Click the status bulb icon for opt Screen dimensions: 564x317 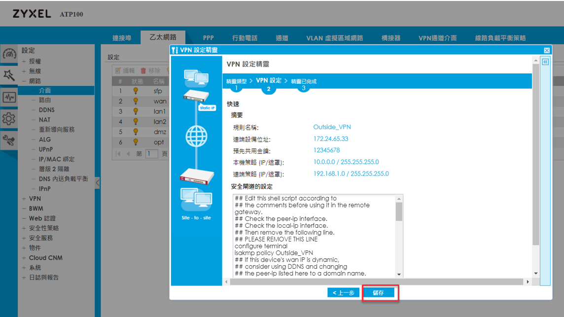136,142
